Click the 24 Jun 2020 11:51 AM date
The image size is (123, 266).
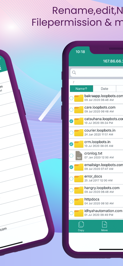99,135
